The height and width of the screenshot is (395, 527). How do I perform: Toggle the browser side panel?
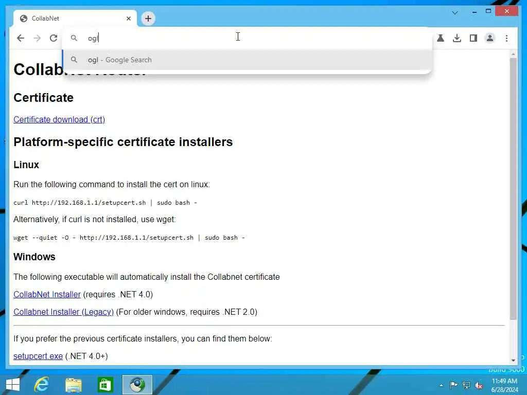point(473,38)
